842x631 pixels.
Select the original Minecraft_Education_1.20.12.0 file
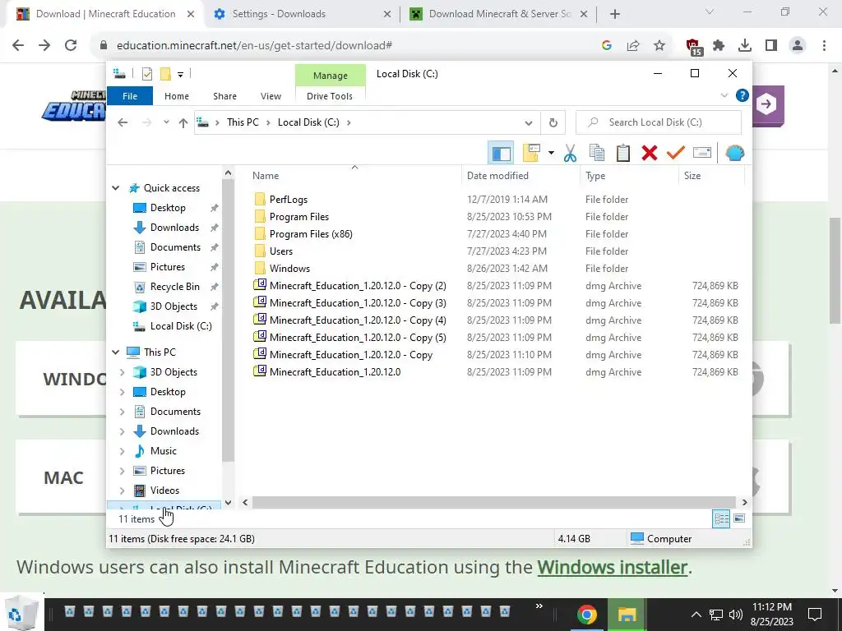coord(335,372)
